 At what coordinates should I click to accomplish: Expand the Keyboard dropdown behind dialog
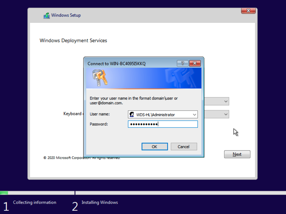226,114
